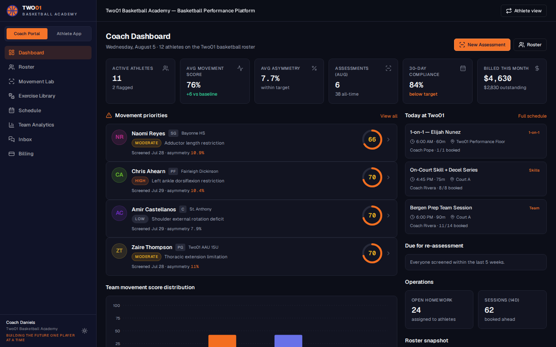Image resolution: width=556 pixels, height=347 pixels.
Task: Click Coach Daniels profile name
Action: [x=21, y=322]
